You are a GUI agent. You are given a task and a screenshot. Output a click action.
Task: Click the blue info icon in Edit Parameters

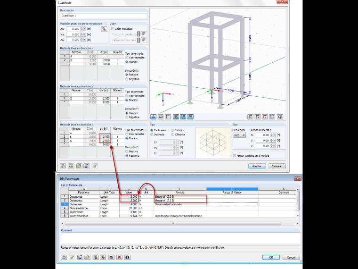[127, 257]
